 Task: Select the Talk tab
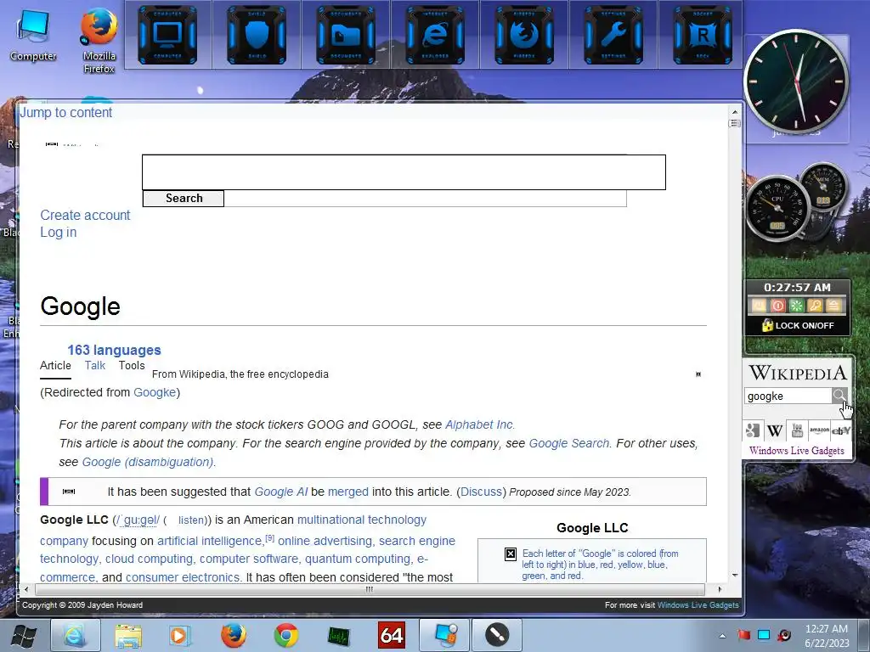point(95,365)
